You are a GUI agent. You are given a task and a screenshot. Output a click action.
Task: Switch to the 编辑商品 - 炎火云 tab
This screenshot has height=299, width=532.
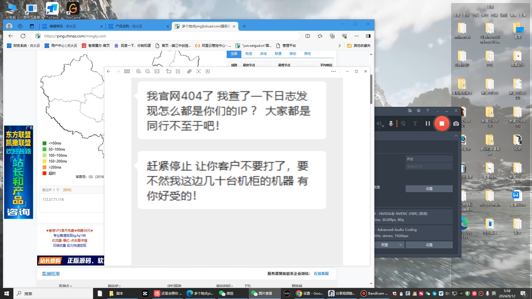(x=72, y=26)
